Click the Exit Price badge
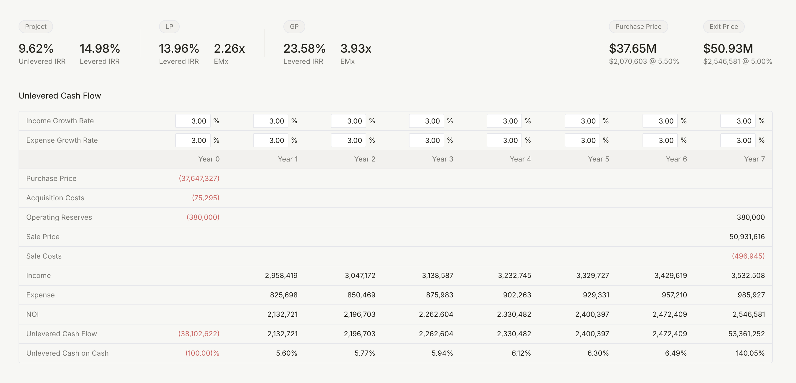796x383 pixels. coord(724,26)
